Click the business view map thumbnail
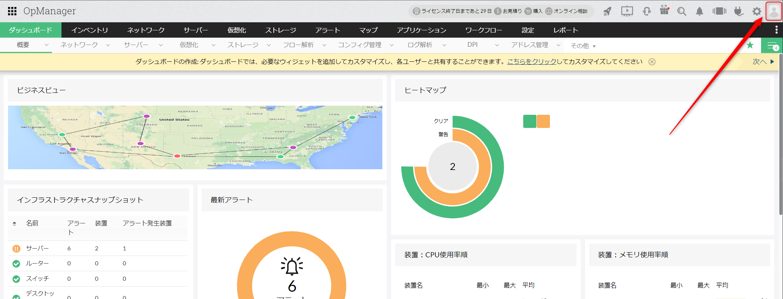 [195, 137]
